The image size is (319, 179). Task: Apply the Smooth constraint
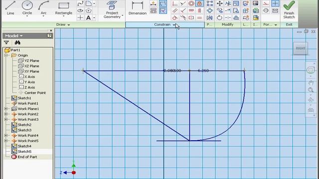coord(183,18)
